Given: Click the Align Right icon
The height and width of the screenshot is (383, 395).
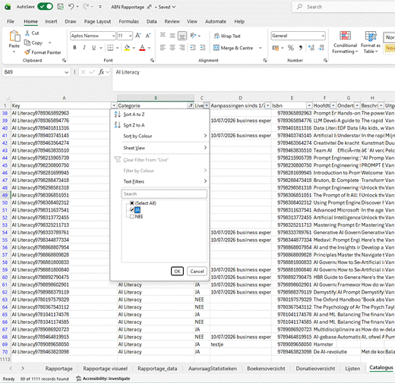Looking at the screenshot, I should [x=182, y=48].
